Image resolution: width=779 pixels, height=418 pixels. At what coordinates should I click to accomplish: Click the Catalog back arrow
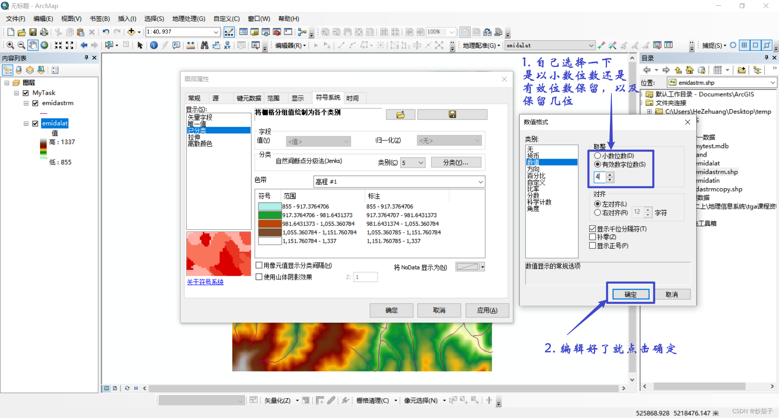pyautogui.click(x=647, y=70)
